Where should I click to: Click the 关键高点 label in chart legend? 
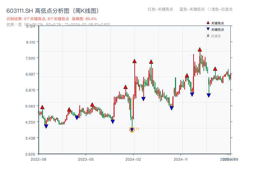[218, 23]
